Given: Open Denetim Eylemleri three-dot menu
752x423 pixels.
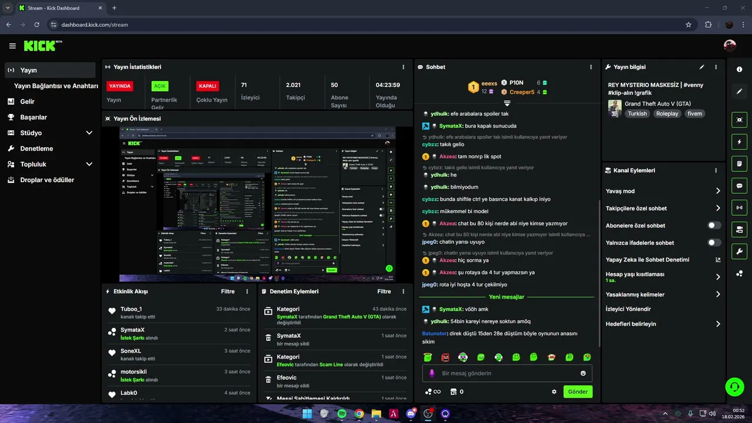Looking at the screenshot, I should (403, 291).
